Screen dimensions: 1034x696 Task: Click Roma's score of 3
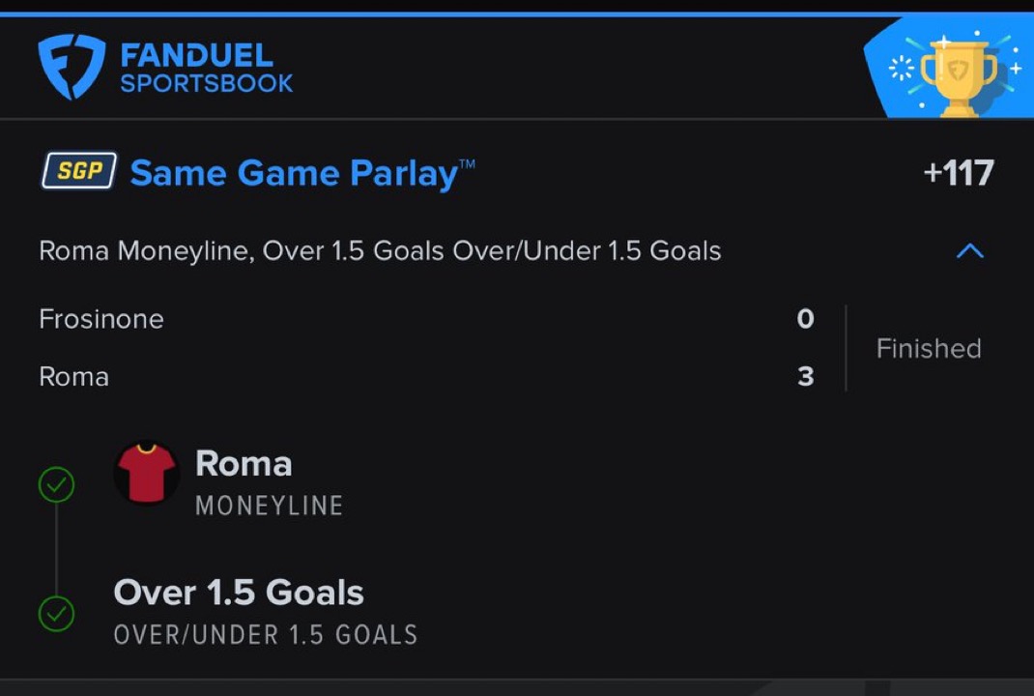(x=805, y=376)
